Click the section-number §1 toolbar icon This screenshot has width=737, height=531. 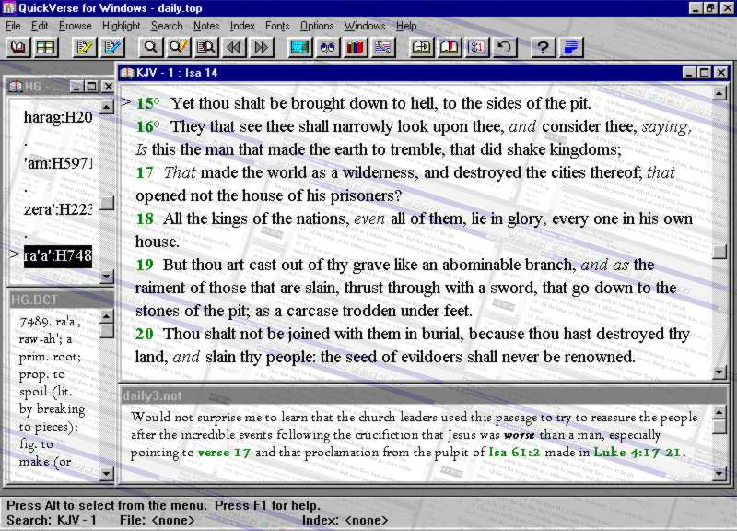(x=477, y=48)
